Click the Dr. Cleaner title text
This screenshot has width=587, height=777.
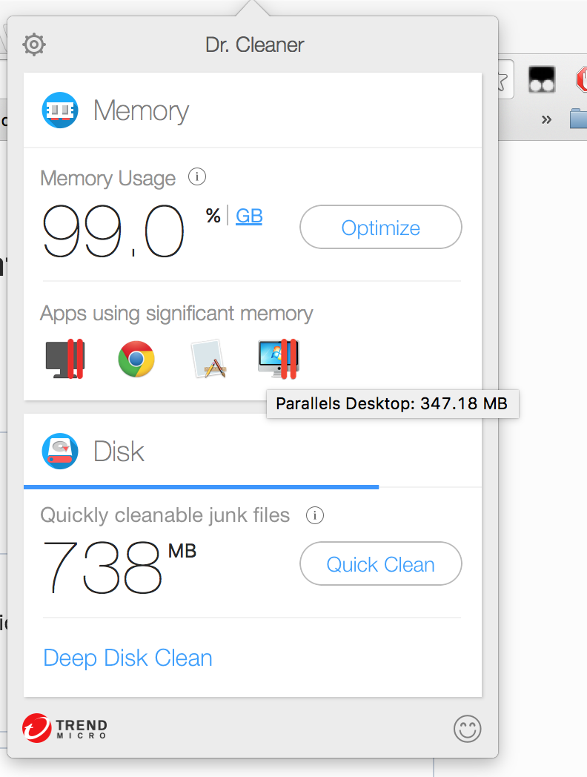(255, 45)
